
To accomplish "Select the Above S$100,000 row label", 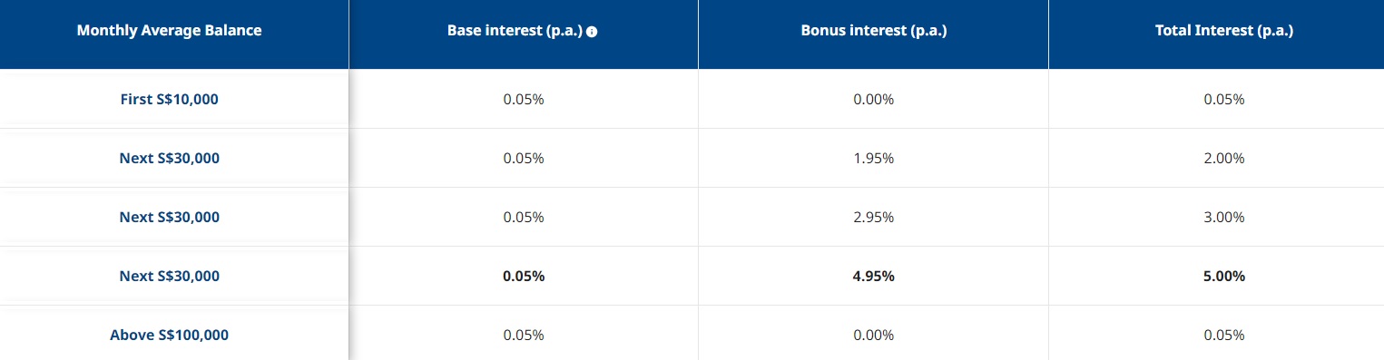I will coord(169,335).
